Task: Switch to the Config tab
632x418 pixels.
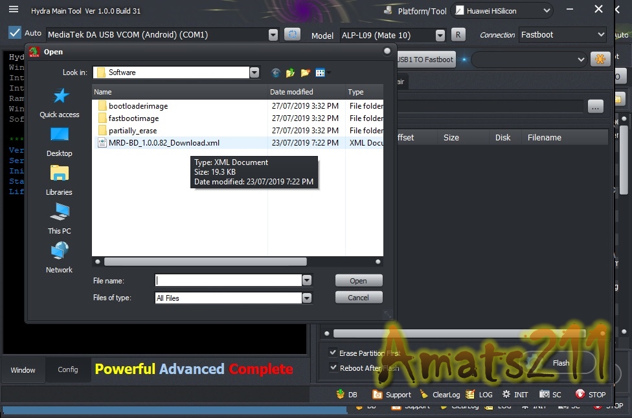Action: tap(68, 369)
